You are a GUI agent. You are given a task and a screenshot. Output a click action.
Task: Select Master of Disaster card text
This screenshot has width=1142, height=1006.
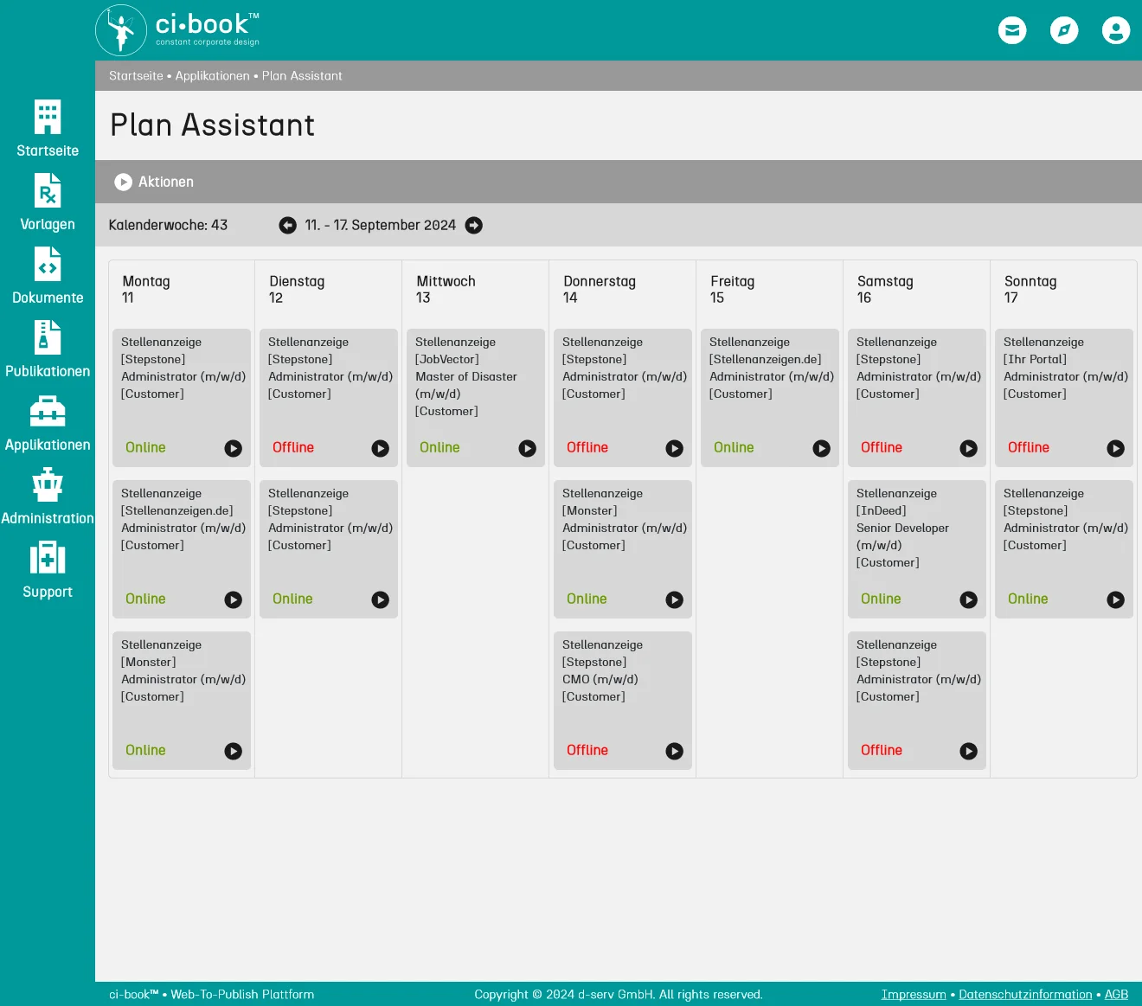click(466, 376)
